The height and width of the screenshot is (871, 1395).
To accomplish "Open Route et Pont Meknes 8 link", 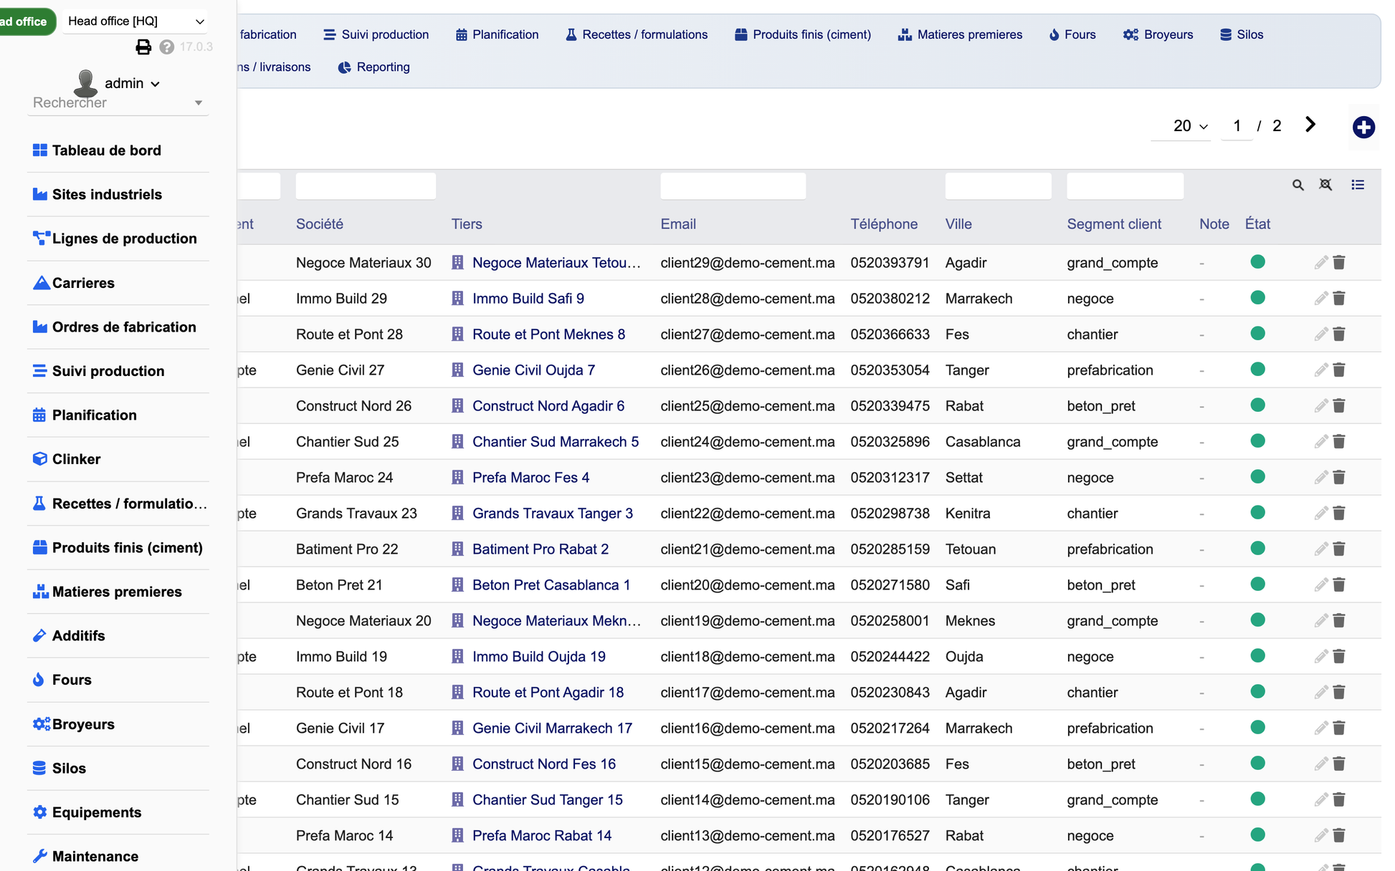I will click(548, 335).
